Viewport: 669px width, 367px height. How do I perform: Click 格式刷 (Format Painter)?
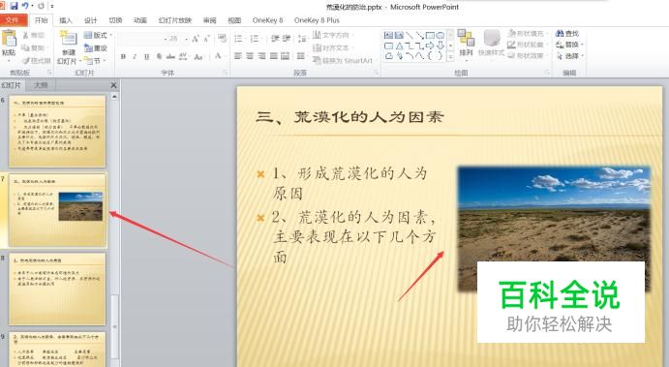point(37,61)
